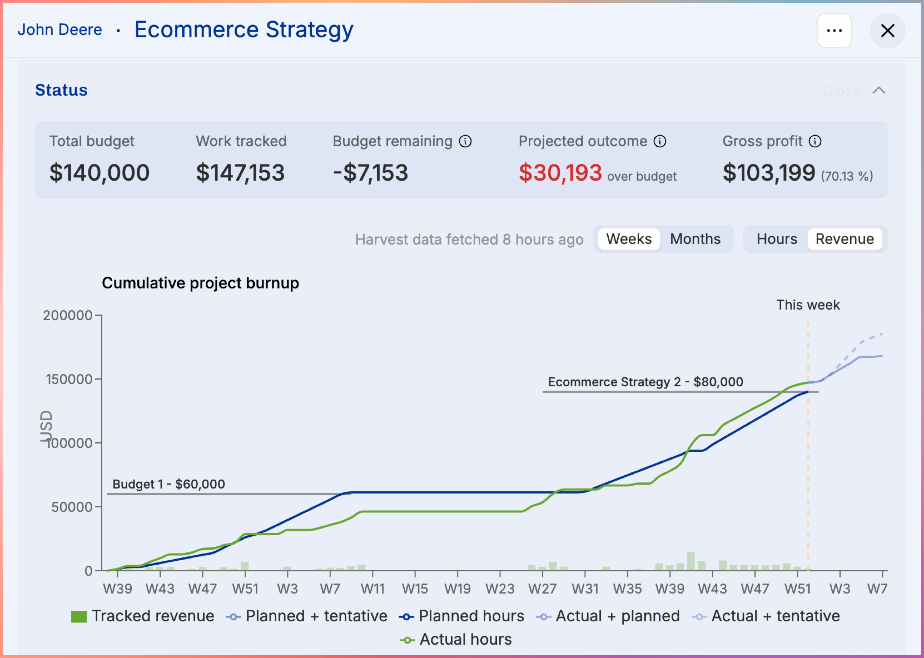Show the chart in Hours

click(776, 239)
